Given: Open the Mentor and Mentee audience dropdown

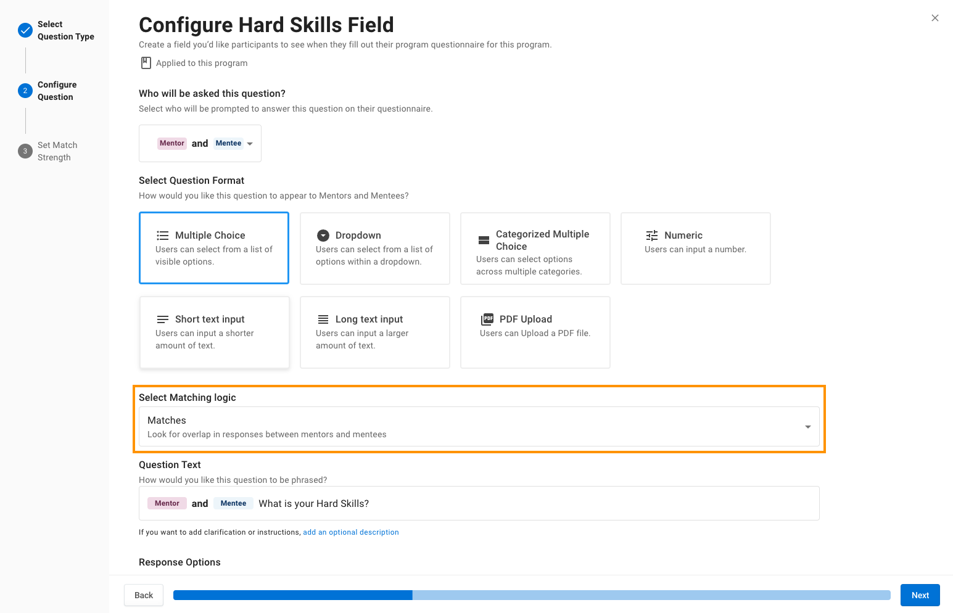Looking at the screenshot, I should coord(200,144).
